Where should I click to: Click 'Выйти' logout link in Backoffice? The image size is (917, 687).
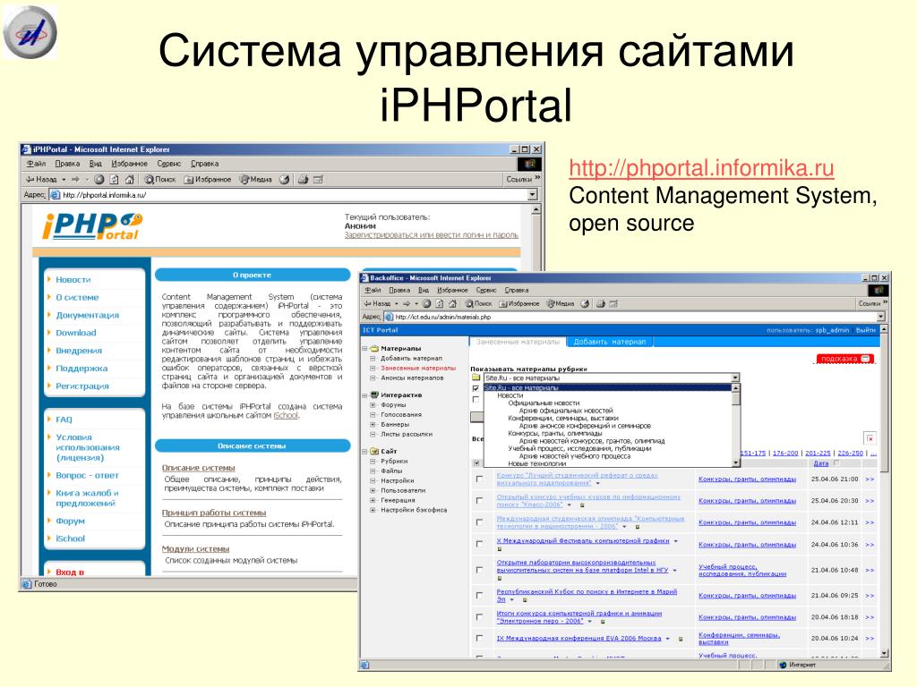click(x=866, y=330)
